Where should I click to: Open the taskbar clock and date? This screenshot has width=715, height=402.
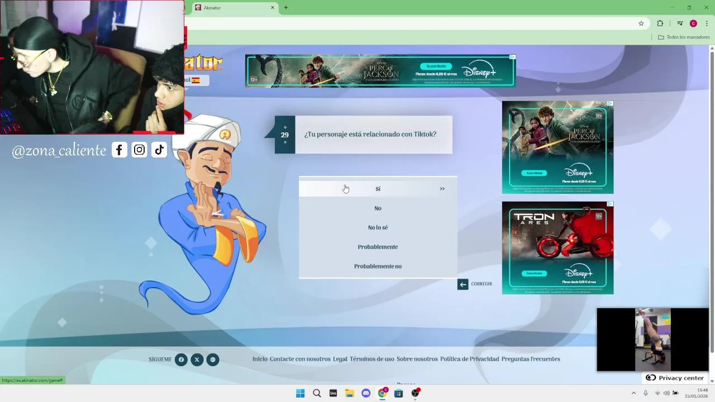pos(697,393)
